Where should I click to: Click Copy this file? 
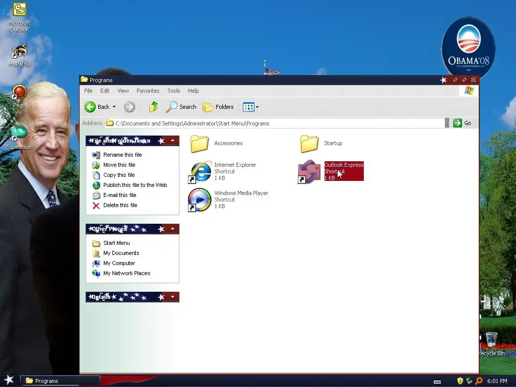click(x=119, y=175)
